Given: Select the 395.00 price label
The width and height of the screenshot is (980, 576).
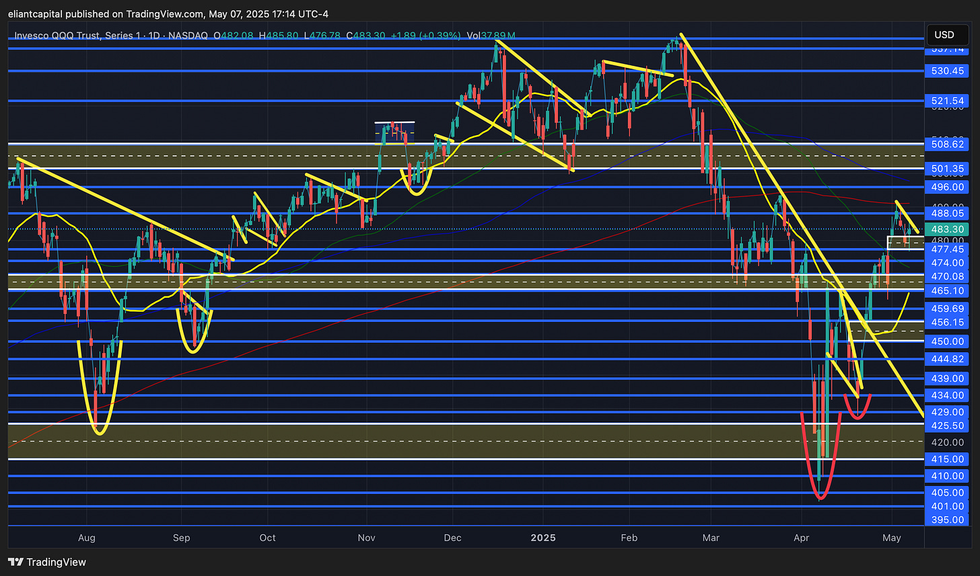Looking at the screenshot, I should (x=947, y=520).
